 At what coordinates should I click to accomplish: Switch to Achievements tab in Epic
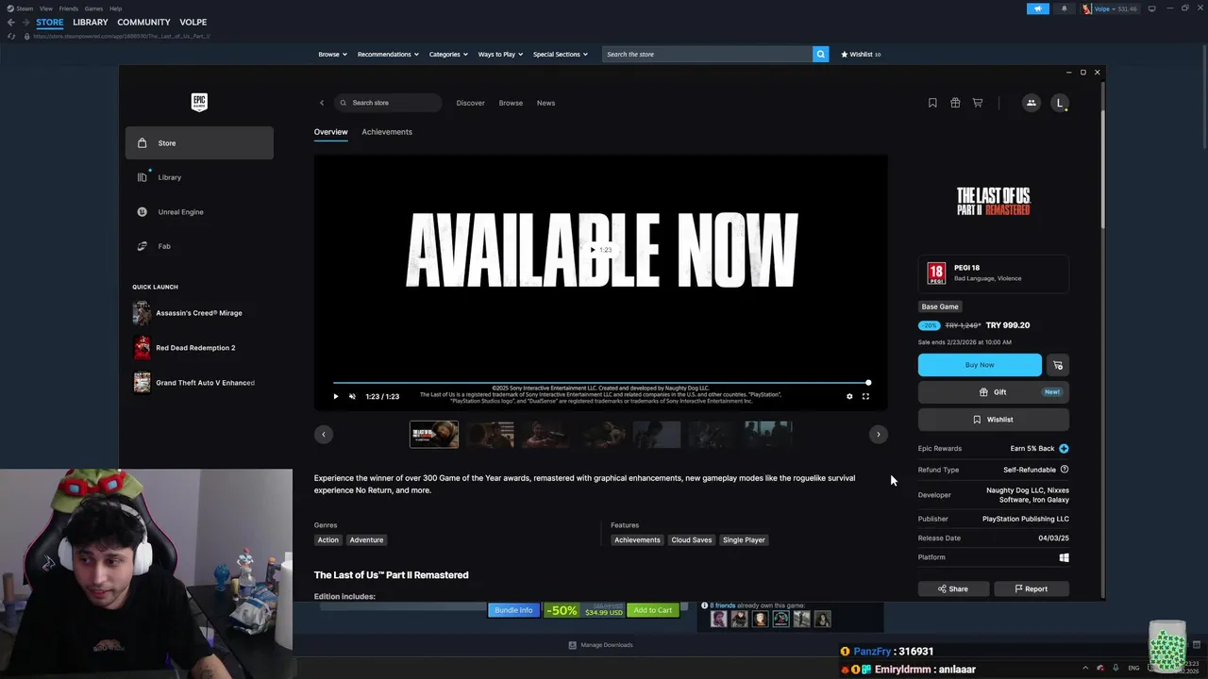(x=387, y=132)
